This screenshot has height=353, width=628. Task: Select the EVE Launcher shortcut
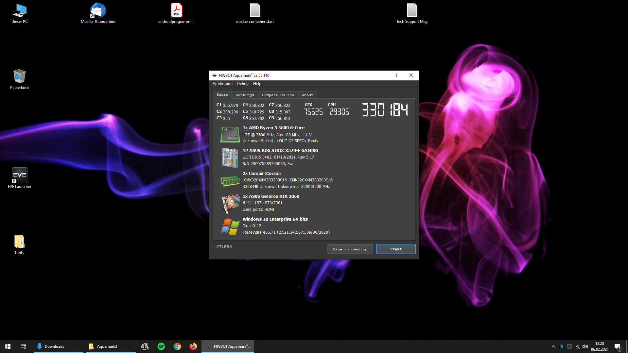tap(19, 178)
